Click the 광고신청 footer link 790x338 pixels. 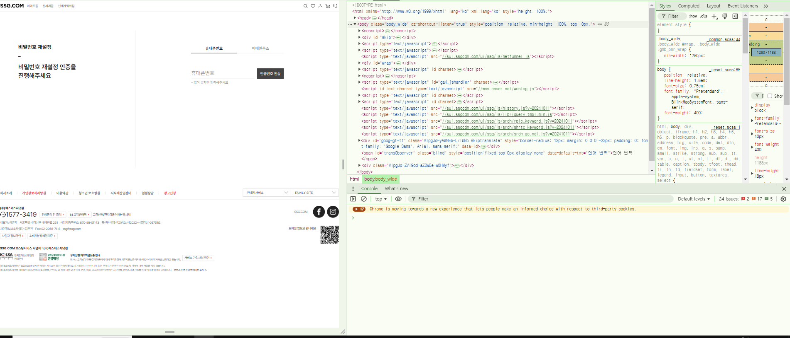pos(170,193)
